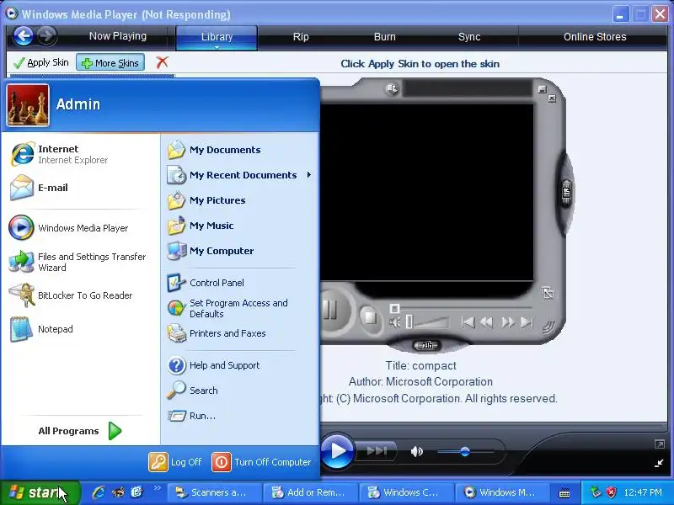Click skin preview previous track button

click(x=468, y=322)
